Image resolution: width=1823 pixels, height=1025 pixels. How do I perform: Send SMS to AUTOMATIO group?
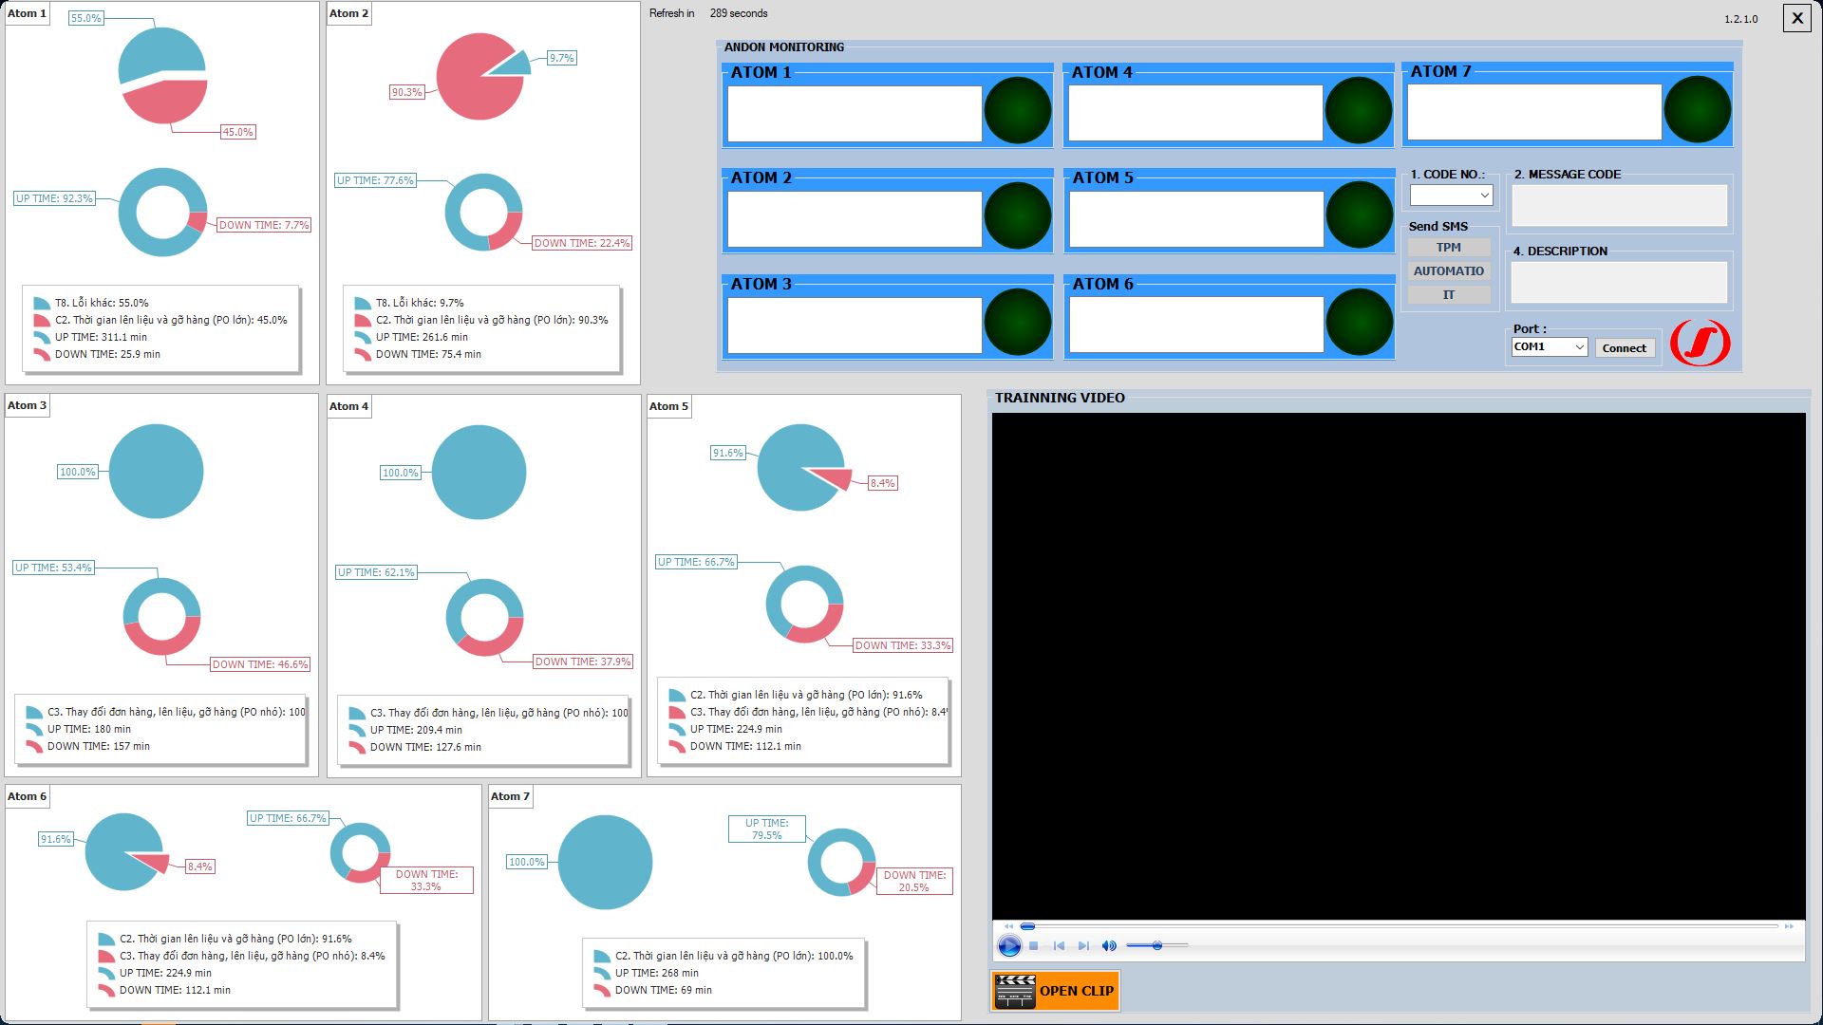coord(1448,271)
